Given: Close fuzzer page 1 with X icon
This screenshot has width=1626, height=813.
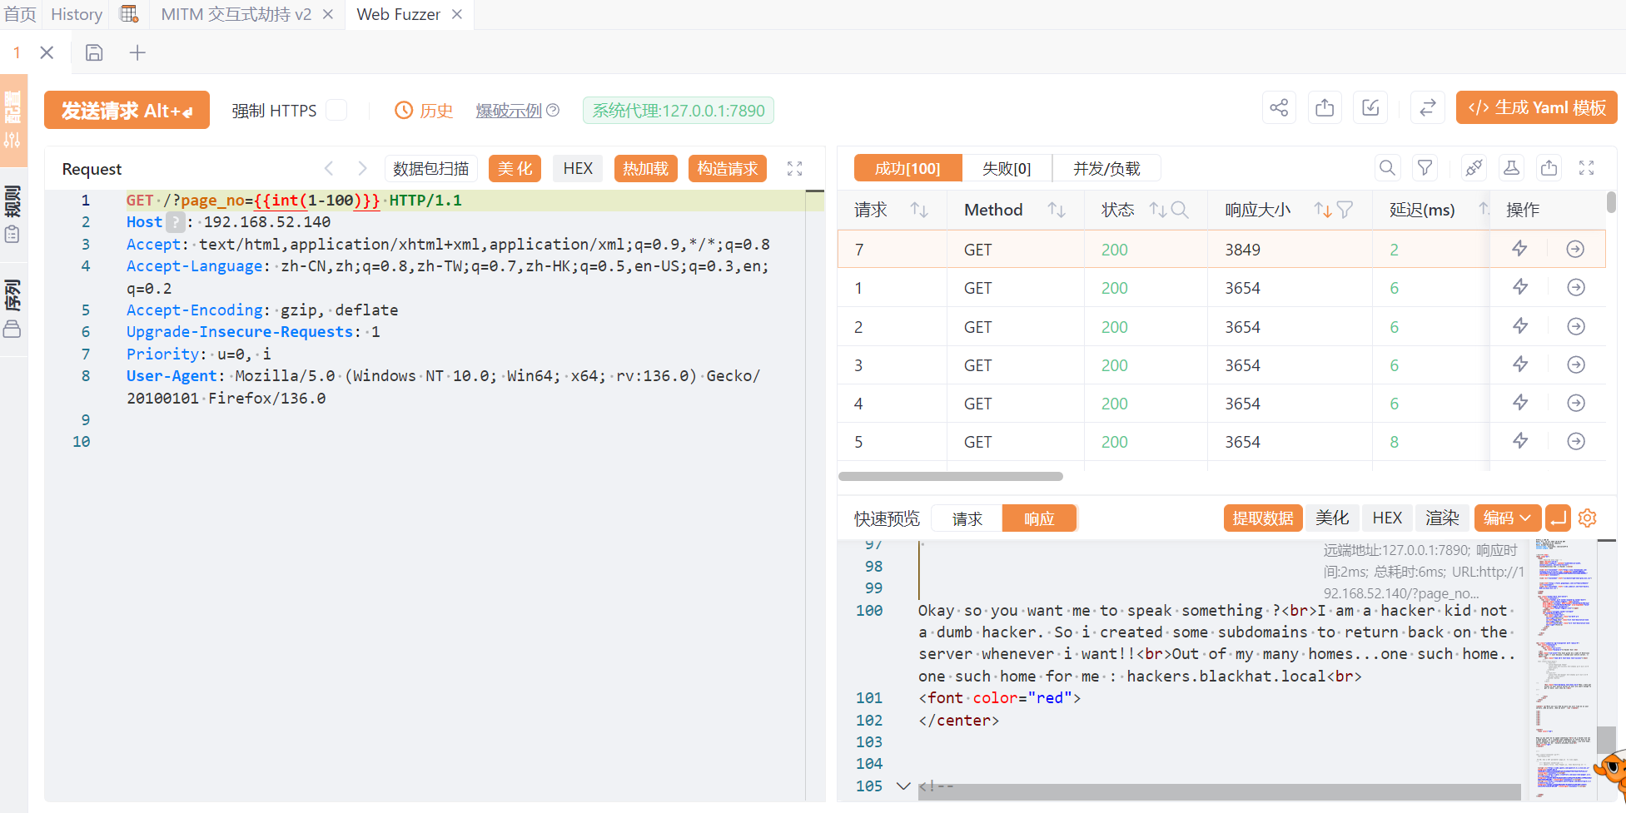Looking at the screenshot, I should (x=47, y=52).
